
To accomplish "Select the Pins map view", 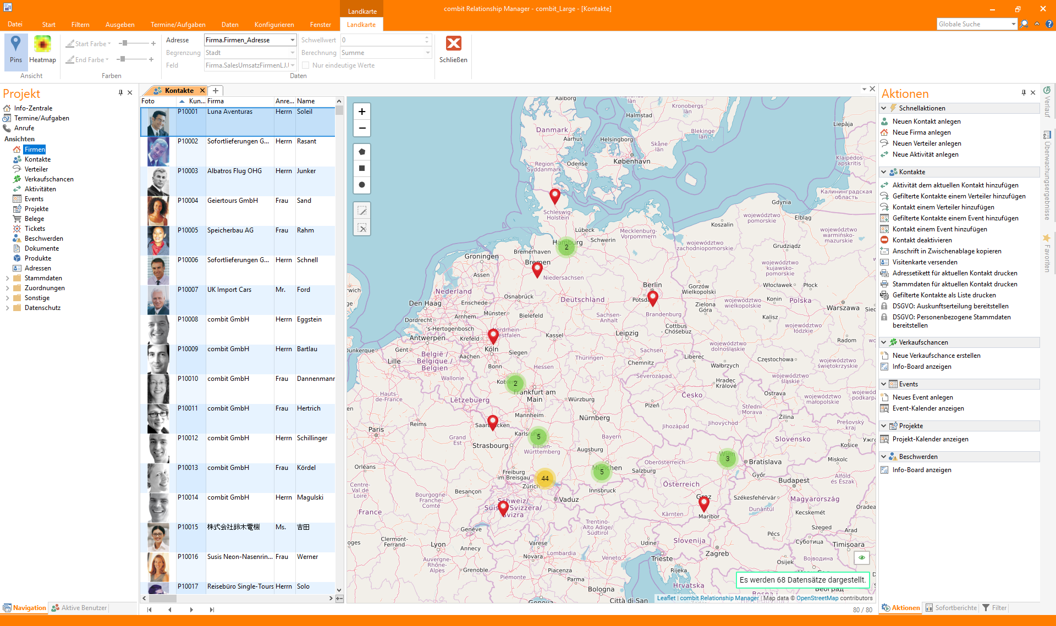I will click(16, 49).
